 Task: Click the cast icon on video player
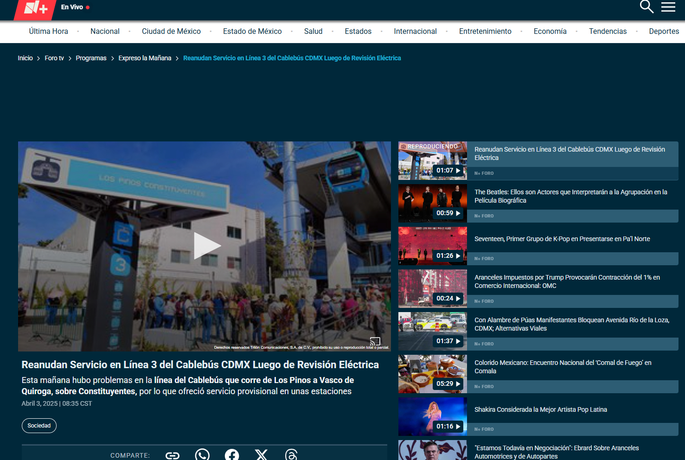tap(375, 342)
